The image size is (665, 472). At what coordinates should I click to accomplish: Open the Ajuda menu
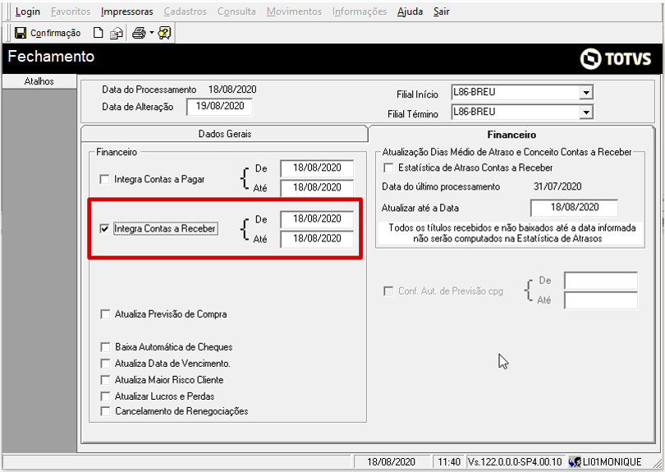(x=410, y=11)
